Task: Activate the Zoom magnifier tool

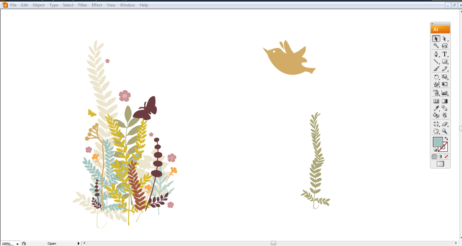Action: coord(445,131)
